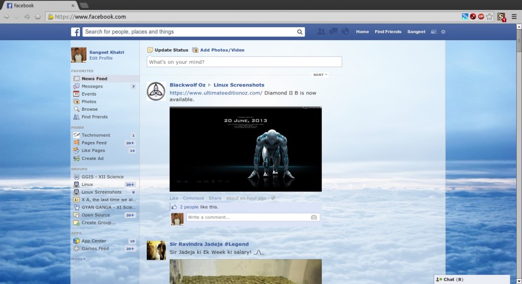
Task: Click camera icon in comment box
Action: pyautogui.click(x=314, y=217)
